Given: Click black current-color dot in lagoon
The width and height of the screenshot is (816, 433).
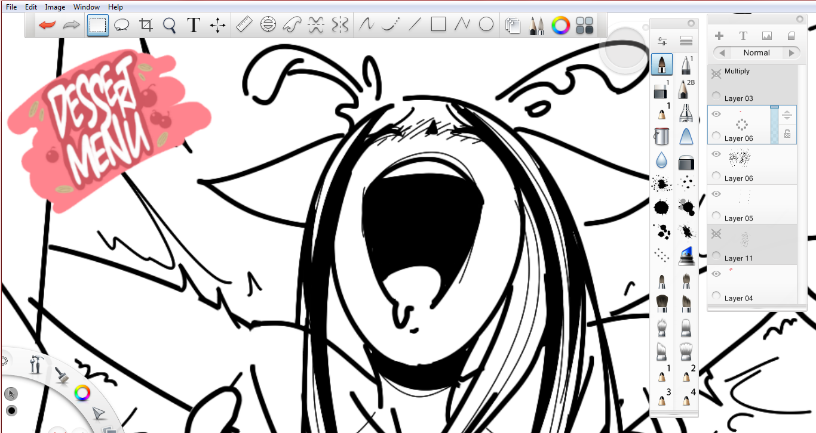Looking at the screenshot, I should click(11, 411).
